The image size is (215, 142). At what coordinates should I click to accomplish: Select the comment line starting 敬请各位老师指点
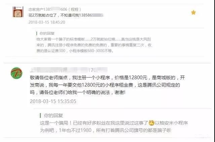click(x=107, y=78)
